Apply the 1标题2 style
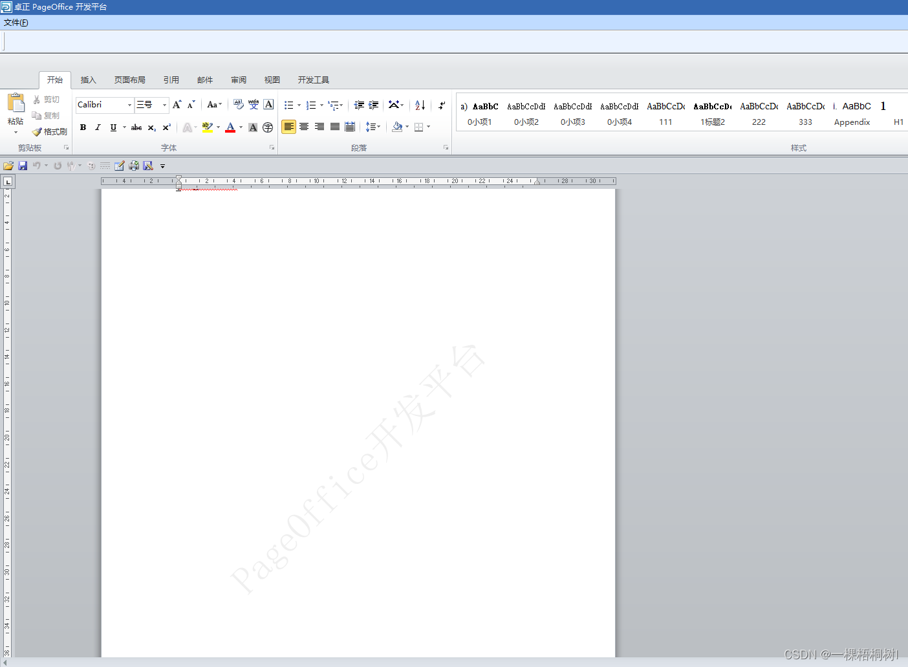908x667 pixels. click(x=713, y=113)
